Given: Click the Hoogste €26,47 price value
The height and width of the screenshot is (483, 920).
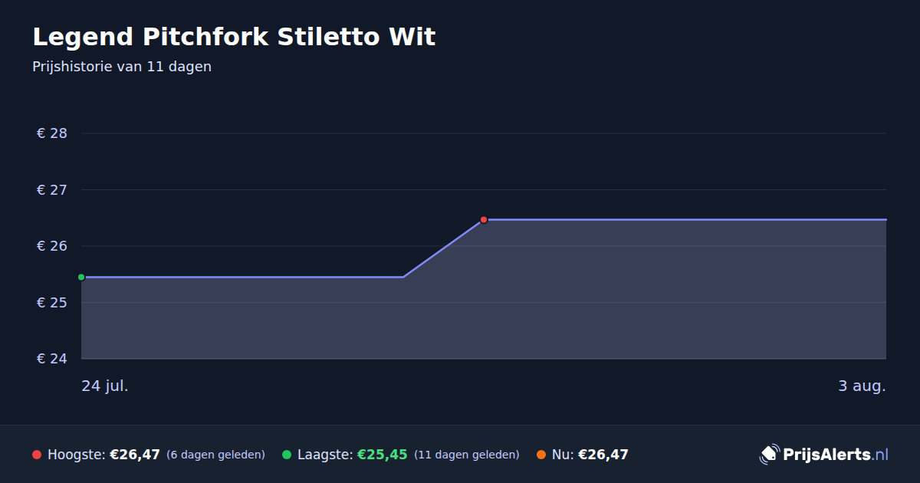Looking at the screenshot, I should tap(135, 455).
